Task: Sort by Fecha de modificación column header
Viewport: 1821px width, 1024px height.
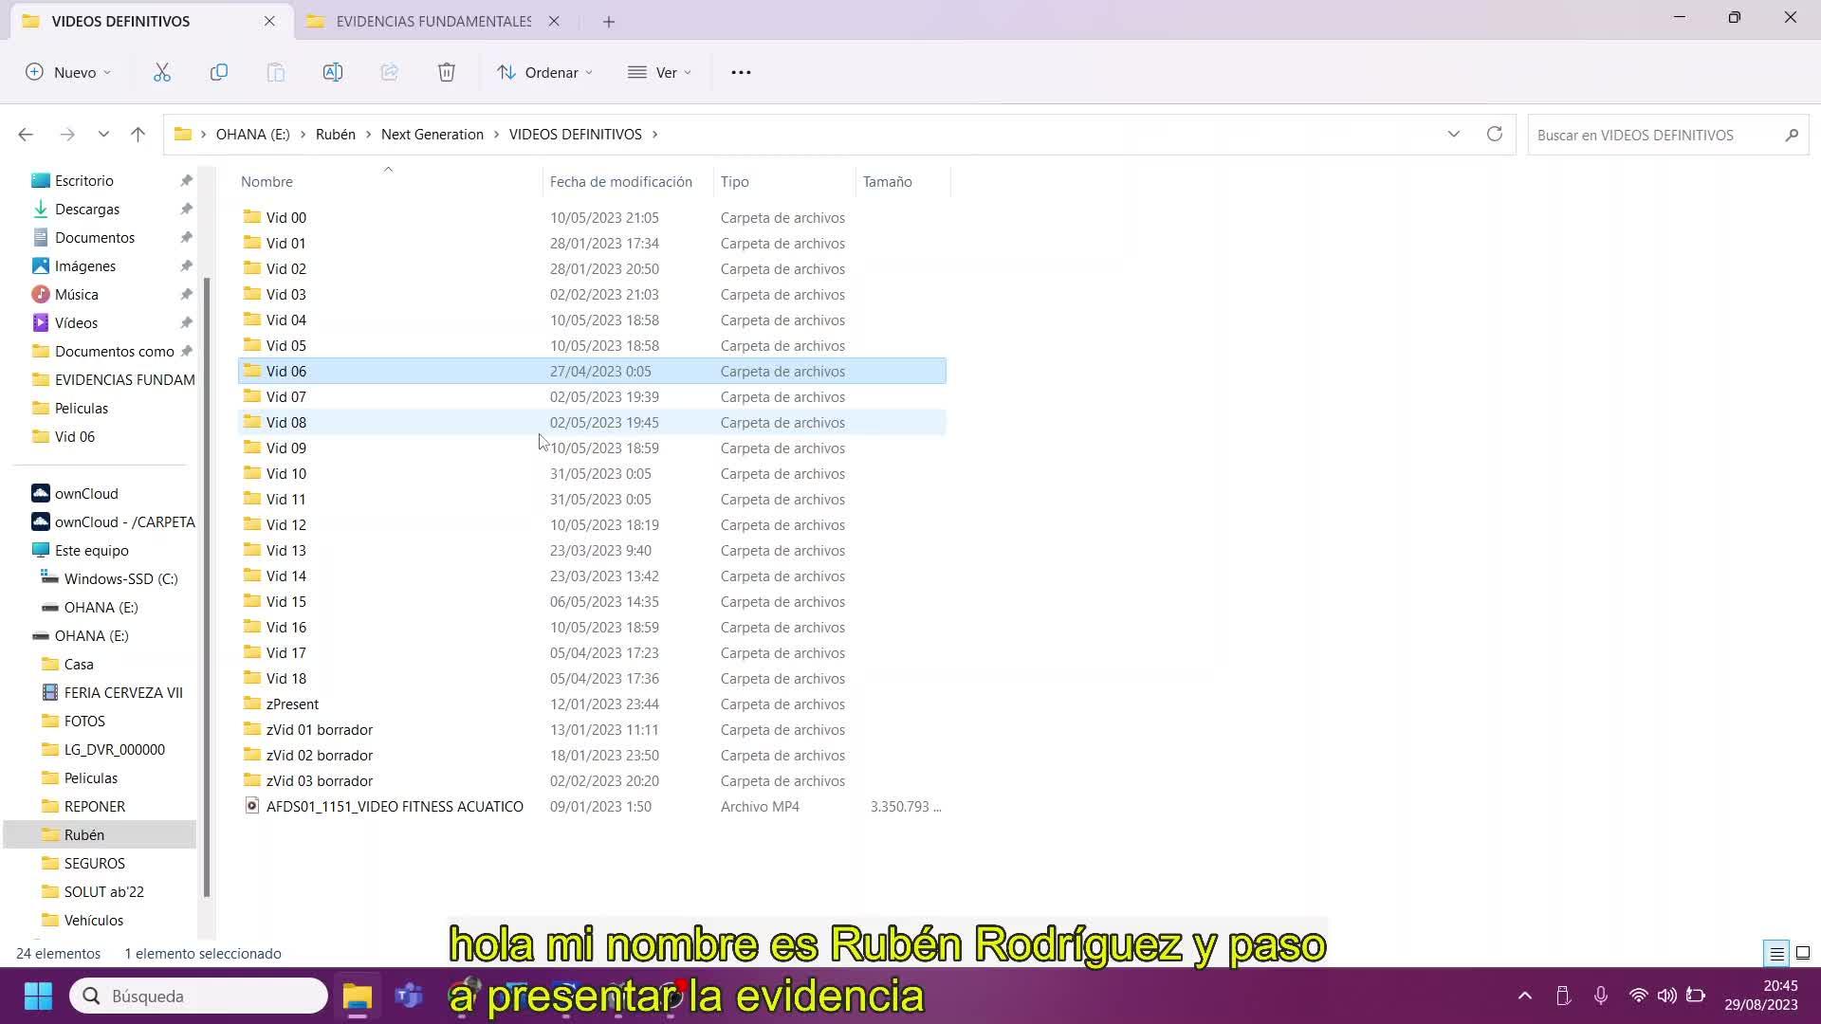Action: point(621,181)
